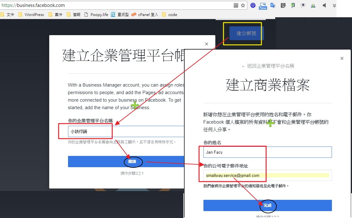Click the 建立帳號 button

[246, 33]
